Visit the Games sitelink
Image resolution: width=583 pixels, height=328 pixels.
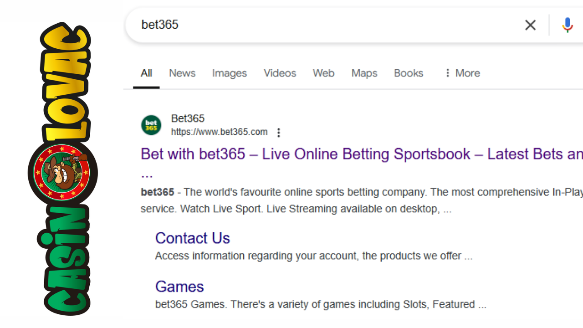179,287
